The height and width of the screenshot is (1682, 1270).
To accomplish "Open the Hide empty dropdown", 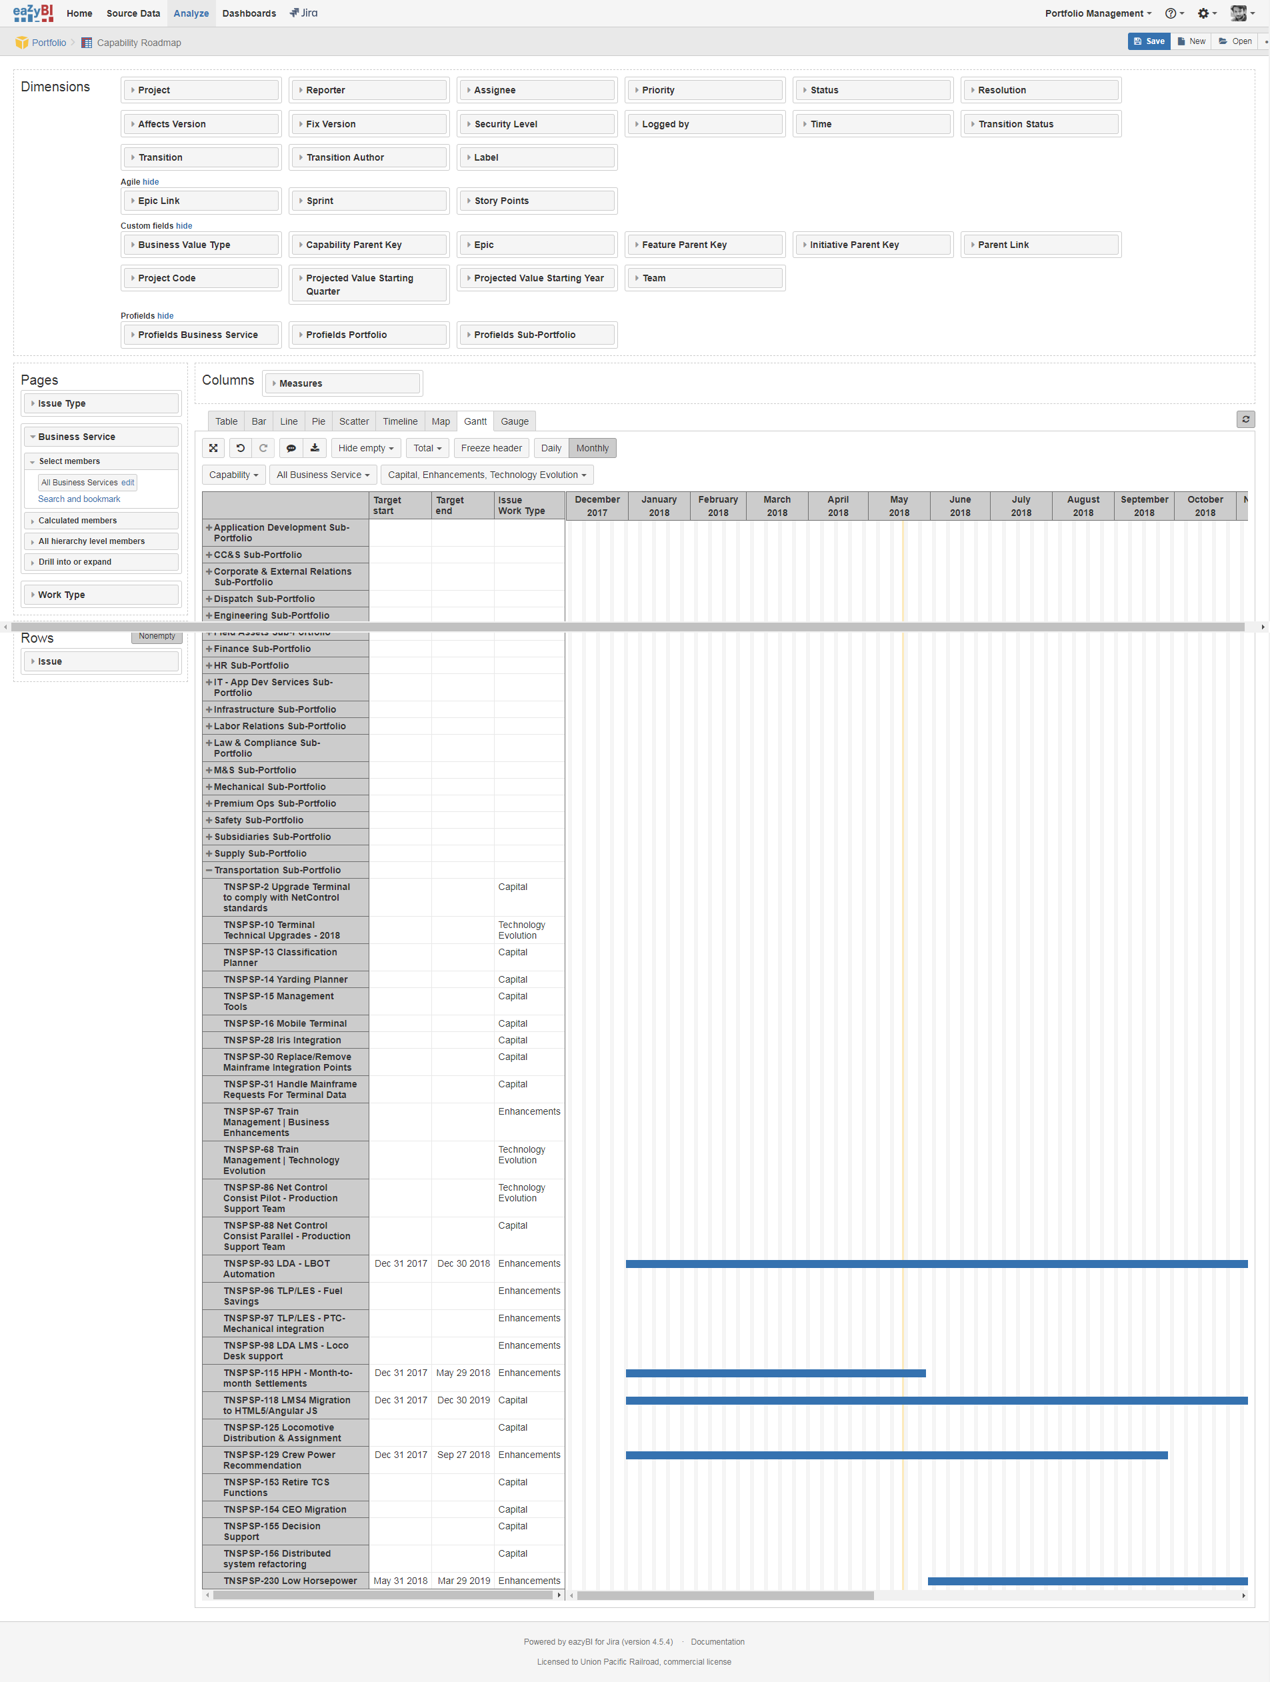I will (x=365, y=448).
